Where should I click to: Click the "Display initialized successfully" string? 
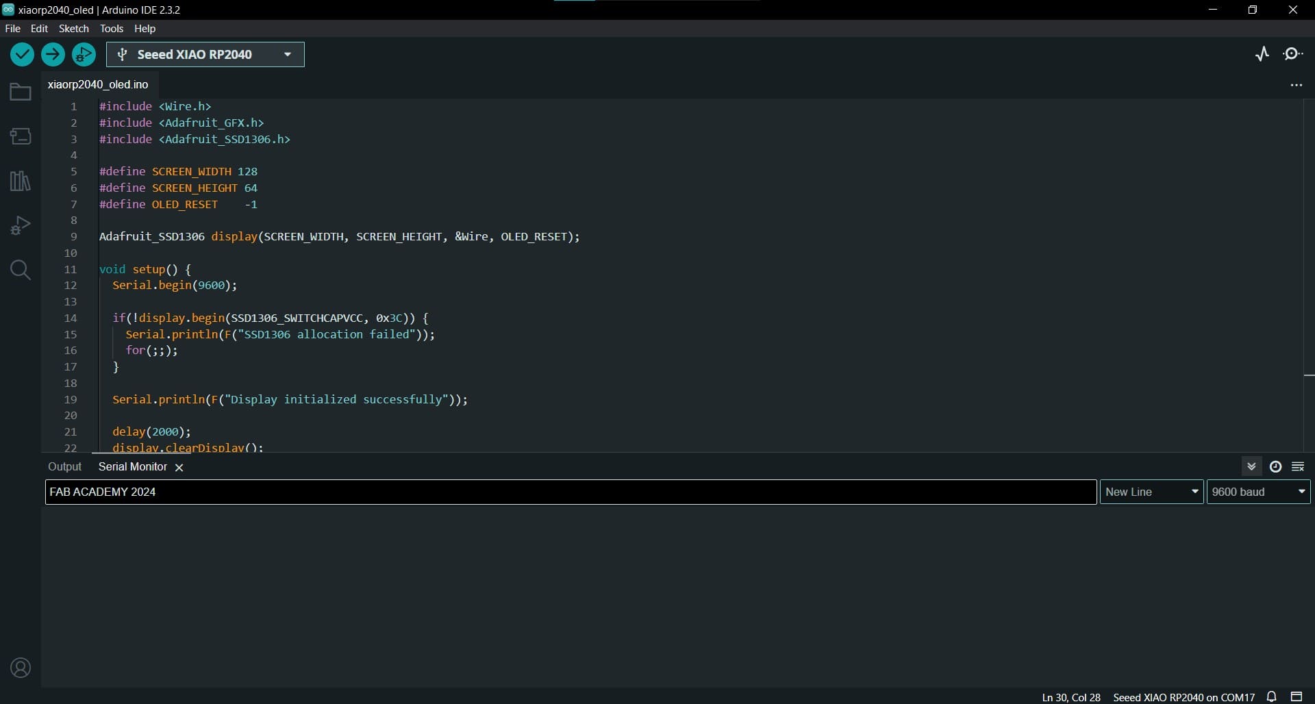(336, 399)
